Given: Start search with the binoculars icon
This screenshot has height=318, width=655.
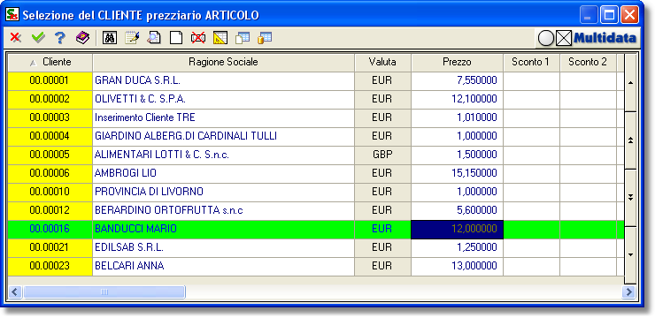Looking at the screenshot, I should click(x=110, y=38).
